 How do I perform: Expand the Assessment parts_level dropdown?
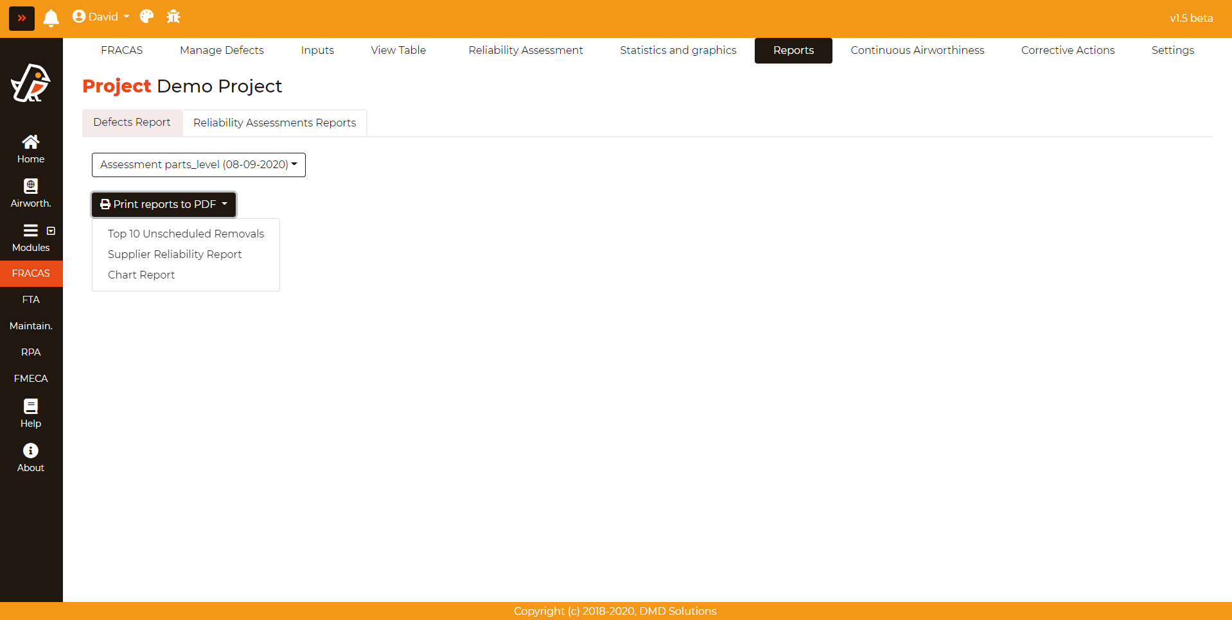198,165
